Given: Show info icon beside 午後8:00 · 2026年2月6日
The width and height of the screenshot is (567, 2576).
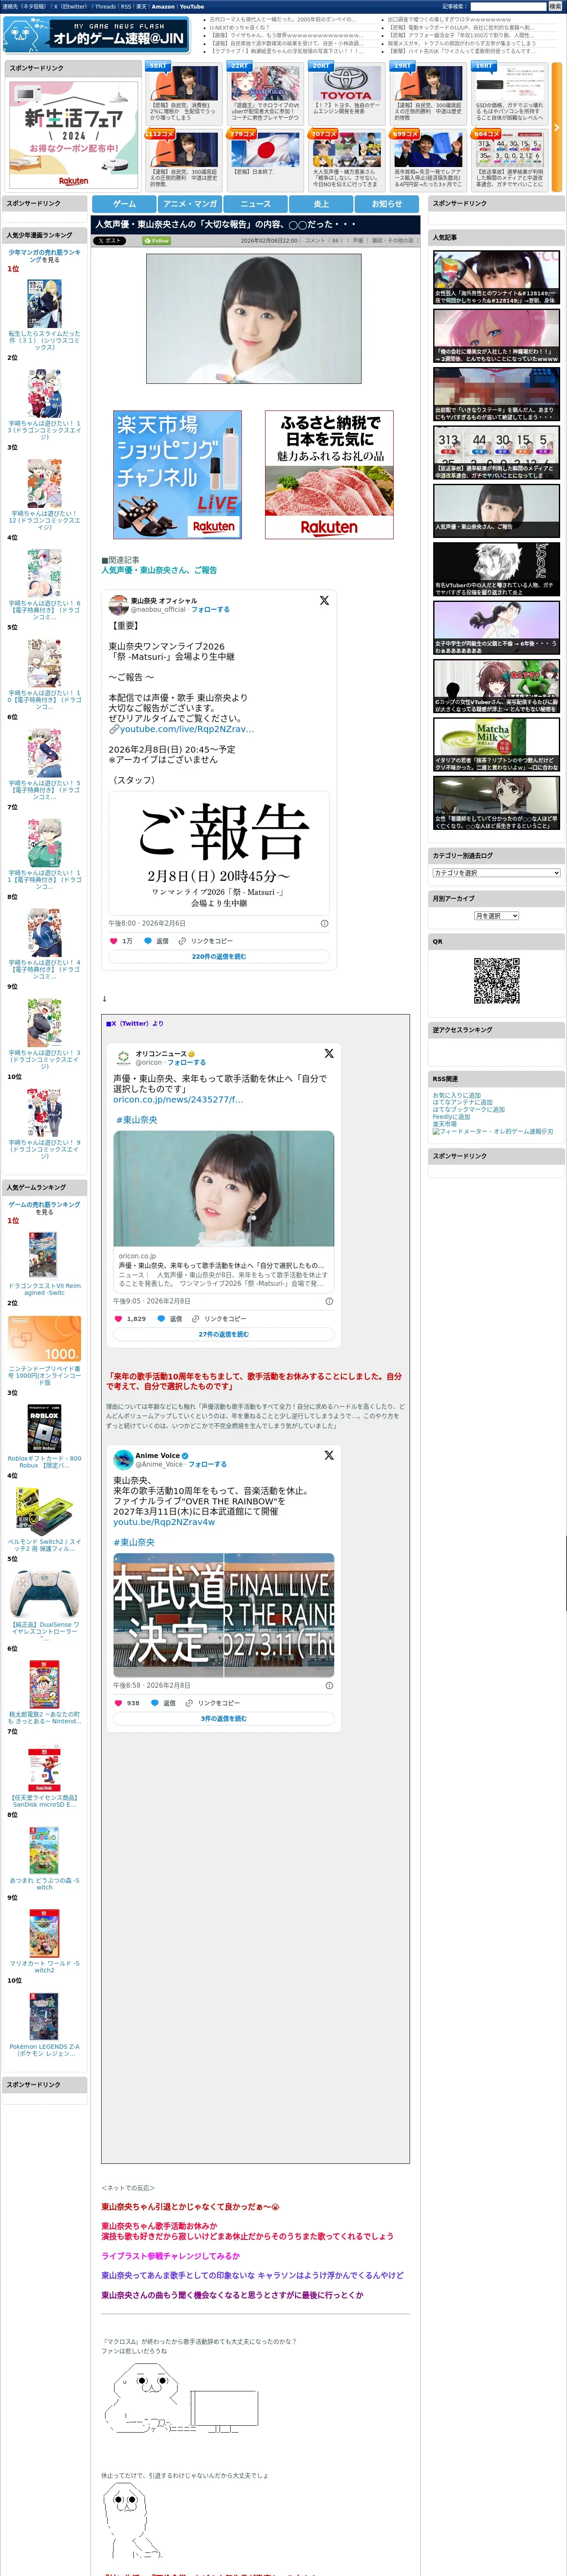Looking at the screenshot, I should (x=324, y=923).
